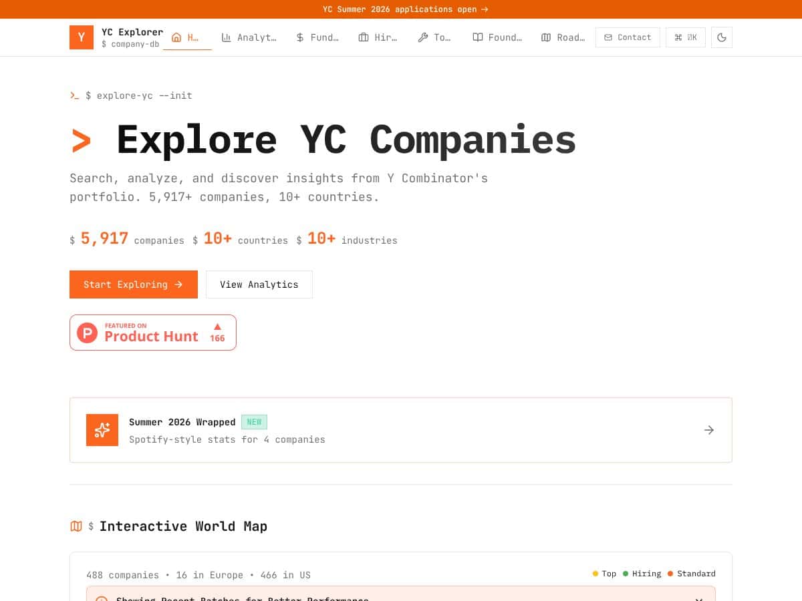Switch to the Hiring tab
The height and width of the screenshot is (601, 802).
(x=378, y=37)
